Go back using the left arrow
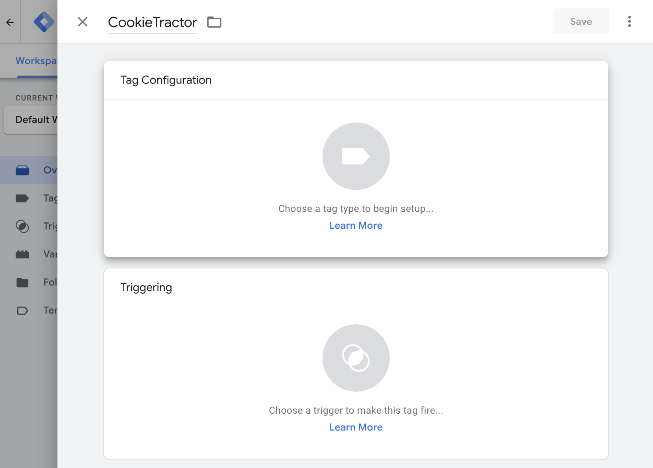 (10, 22)
